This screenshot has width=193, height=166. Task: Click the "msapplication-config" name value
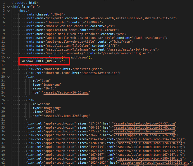(x=65, y=53)
